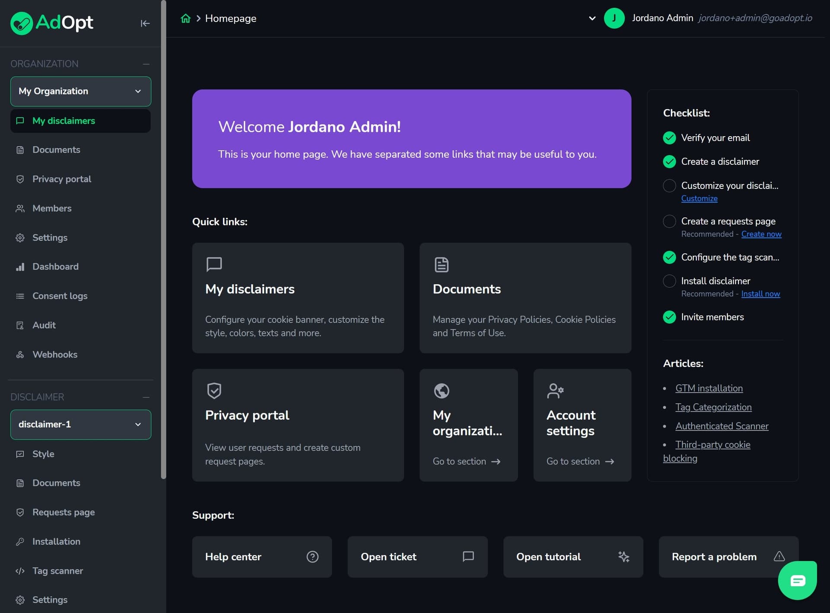Go to section on My organization card

[466, 461]
